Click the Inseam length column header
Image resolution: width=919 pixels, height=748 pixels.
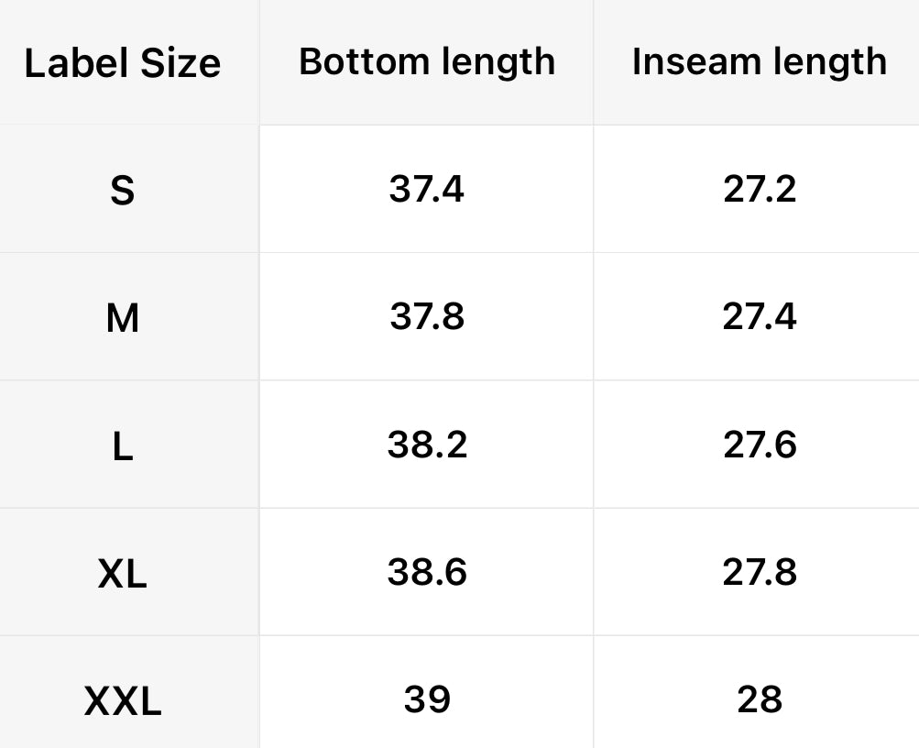tap(760, 61)
